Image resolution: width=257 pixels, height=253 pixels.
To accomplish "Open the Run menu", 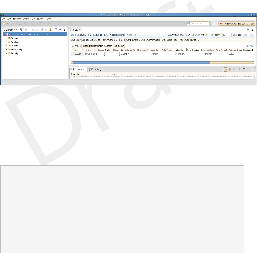I will point(33,19).
